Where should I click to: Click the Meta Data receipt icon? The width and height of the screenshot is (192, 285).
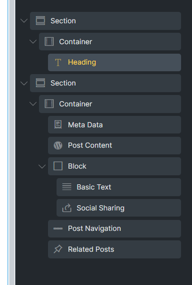58,124
